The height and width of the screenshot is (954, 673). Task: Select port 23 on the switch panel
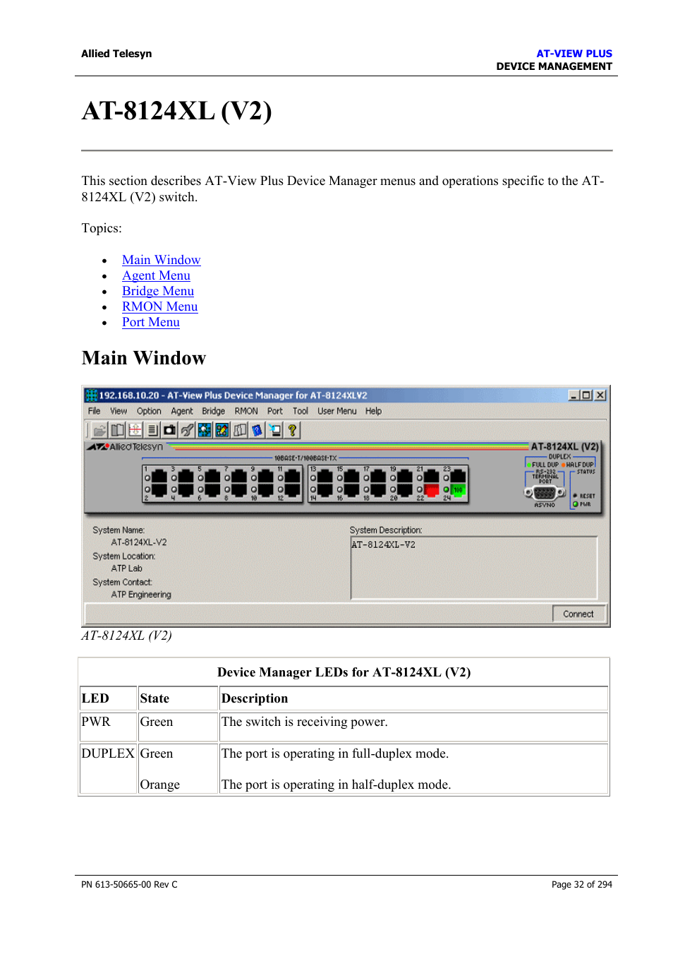[x=458, y=477]
